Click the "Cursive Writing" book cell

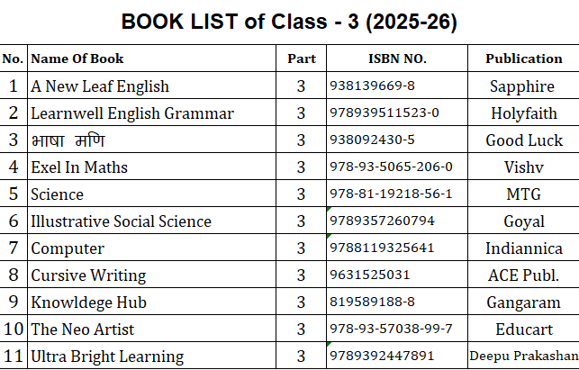pos(88,275)
